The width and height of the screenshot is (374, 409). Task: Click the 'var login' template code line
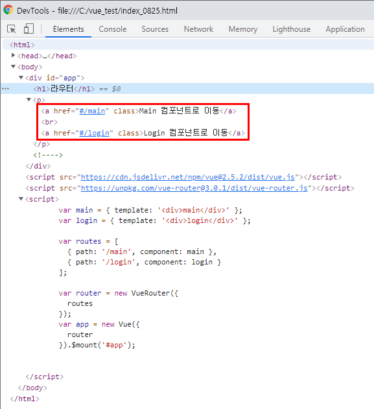coord(155,220)
